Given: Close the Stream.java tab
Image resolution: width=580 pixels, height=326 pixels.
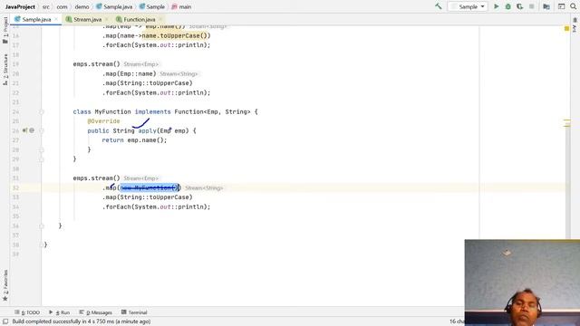Looking at the screenshot, I should [x=107, y=19].
